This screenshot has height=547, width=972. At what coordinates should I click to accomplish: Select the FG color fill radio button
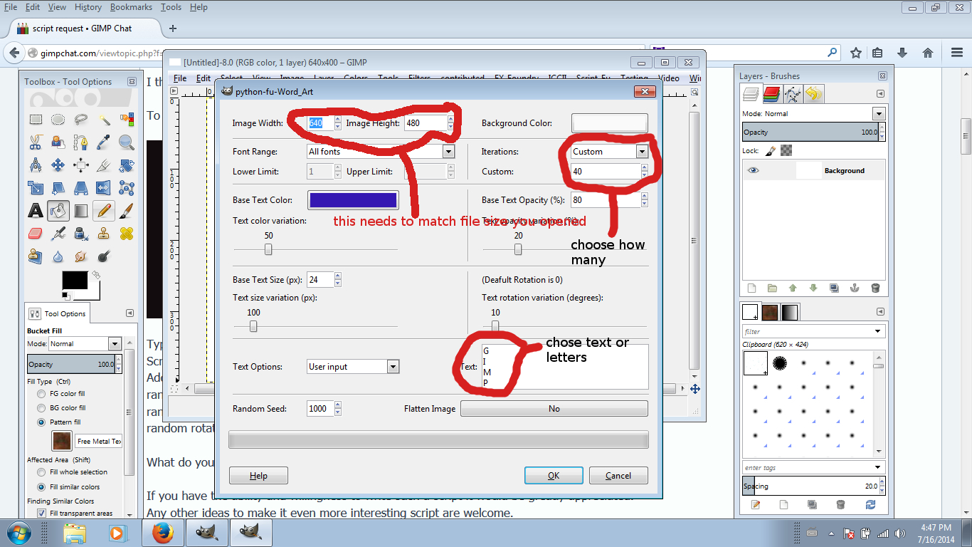pyautogui.click(x=41, y=393)
